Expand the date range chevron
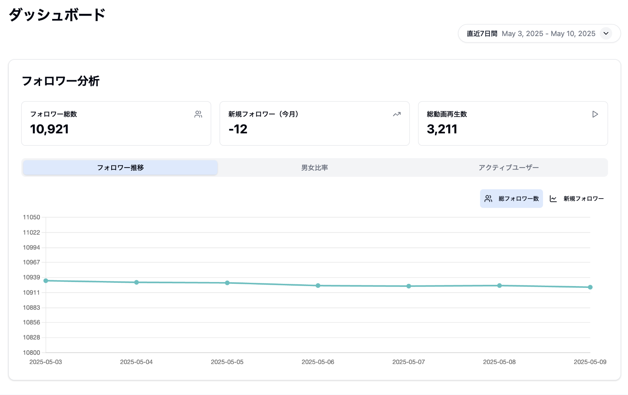 point(606,34)
